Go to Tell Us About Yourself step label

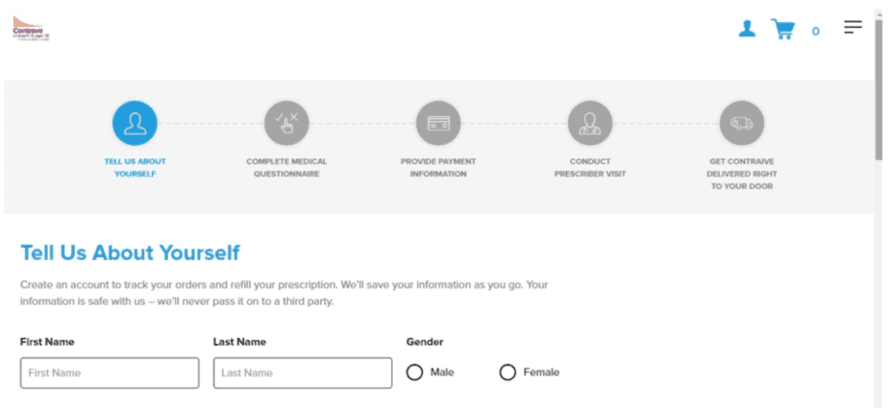pyautogui.click(x=135, y=167)
